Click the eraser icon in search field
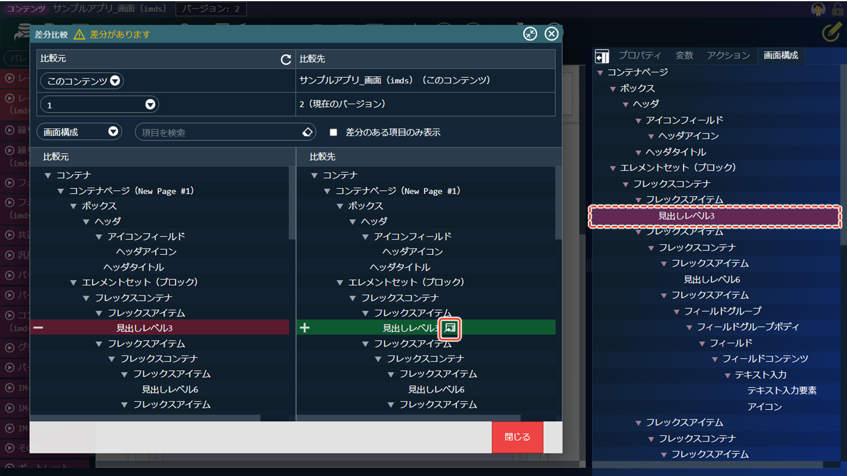The image size is (847, 476). point(307,132)
